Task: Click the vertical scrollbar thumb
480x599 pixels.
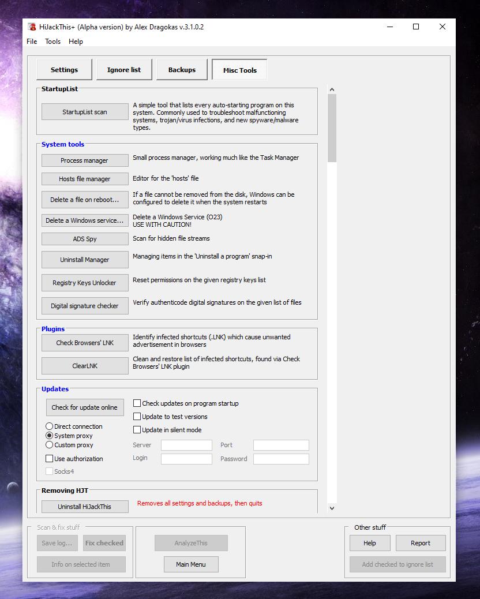Action: pos(332,128)
